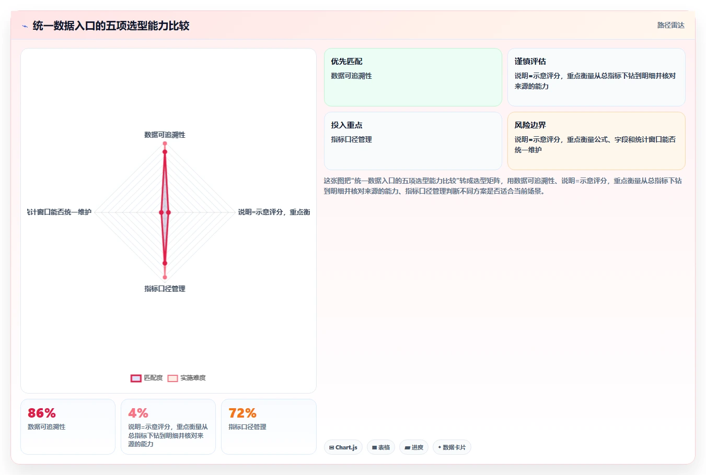Click the 指标口径管理 caption under 72%
Image resolution: width=706 pixels, height=475 pixels.
coord(247,427)
